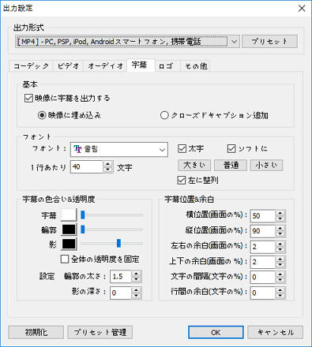The image size is (312, 347).
Task: Click the 縦位置 value field
Action: pos(262,231)
